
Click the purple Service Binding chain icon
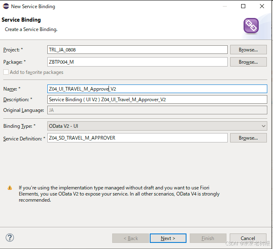pyautogui.click(x=251, y=26)
